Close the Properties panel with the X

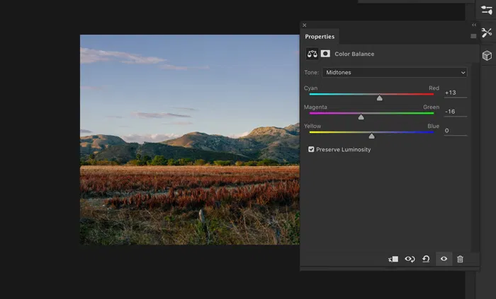305,25
